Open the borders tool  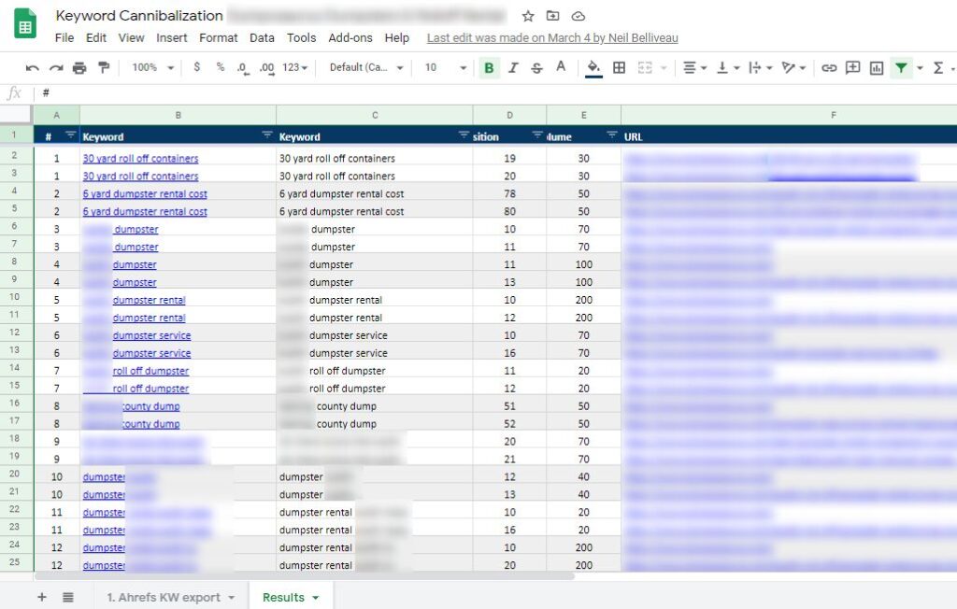click(x=619, y=68)
